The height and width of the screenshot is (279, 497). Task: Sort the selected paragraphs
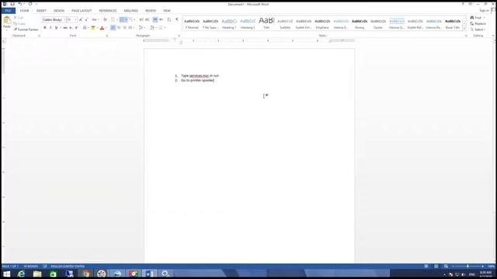pos(169,19)
